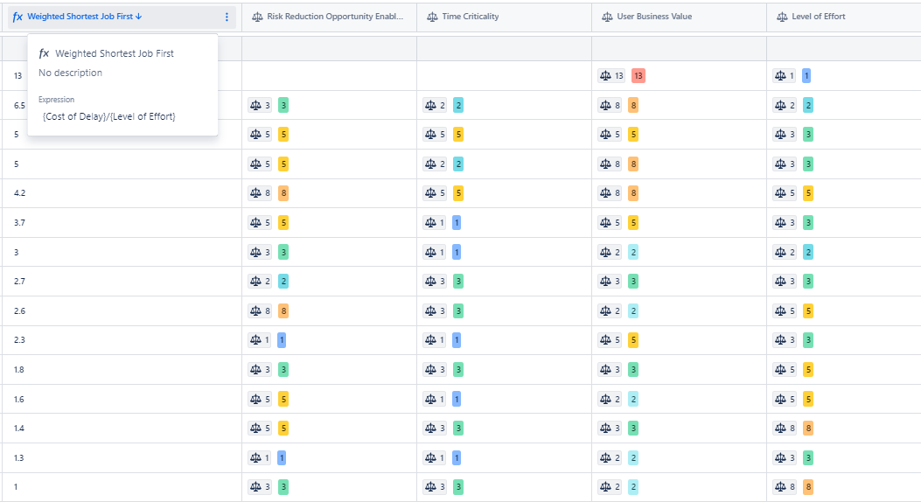This screenshot has height=502, width=921.
Task: Click the descending sort arrow beside Weighted Shortest Job First
Action: (138, 17)
